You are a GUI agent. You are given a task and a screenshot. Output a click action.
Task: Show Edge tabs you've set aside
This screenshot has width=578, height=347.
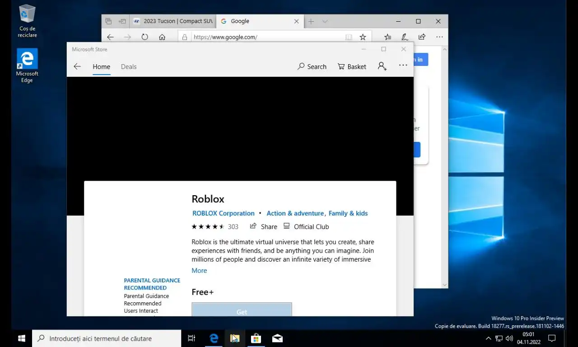point(108,21)
